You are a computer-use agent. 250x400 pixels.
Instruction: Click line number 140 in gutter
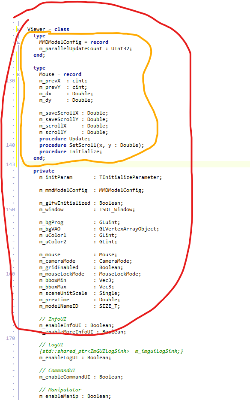10,145
